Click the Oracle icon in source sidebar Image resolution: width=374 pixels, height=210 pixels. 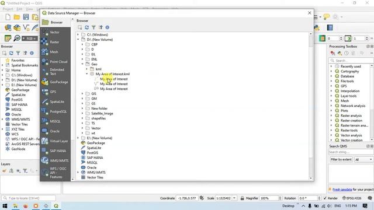(45, 131)
